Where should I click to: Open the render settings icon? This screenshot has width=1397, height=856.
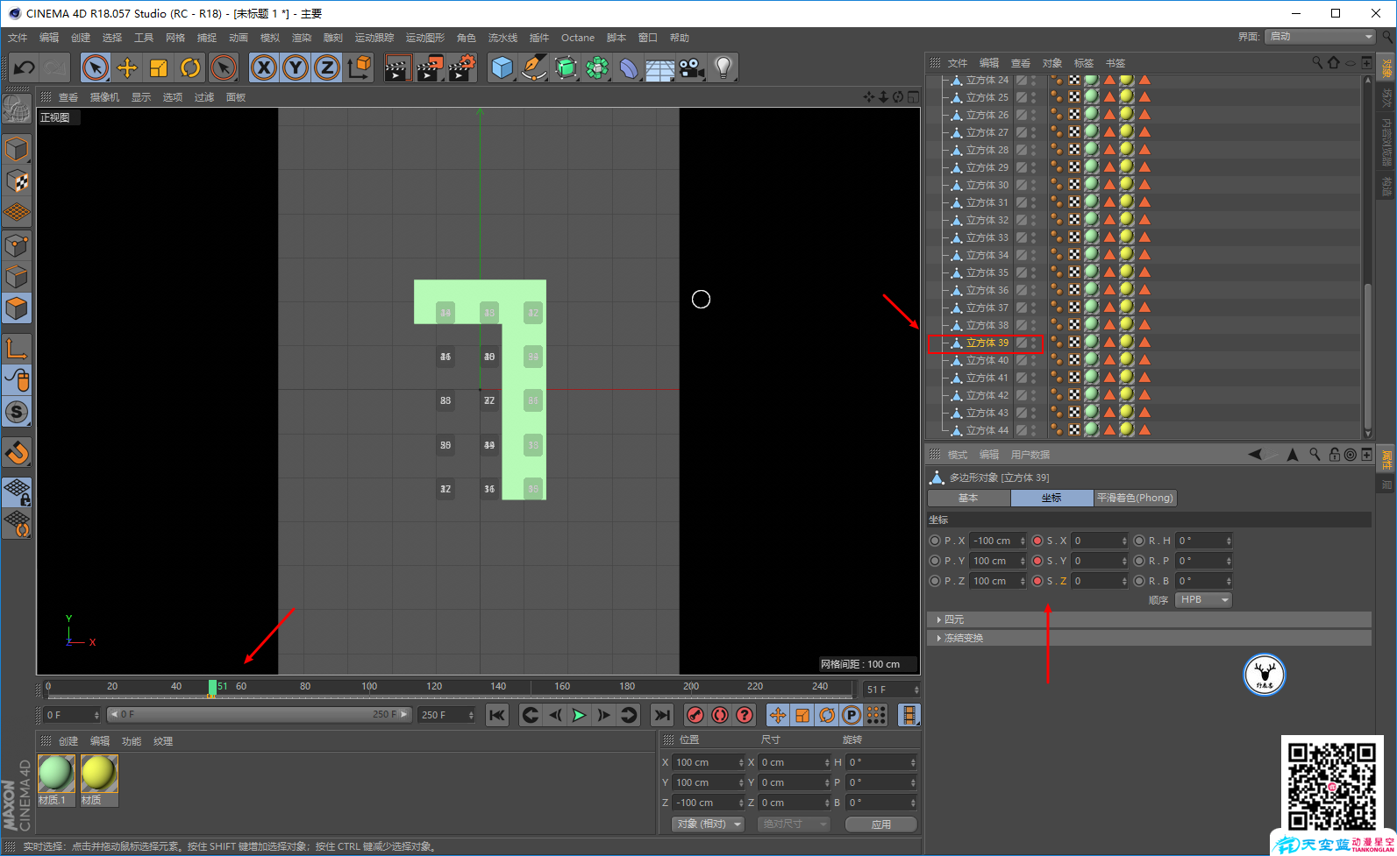point(461,67)
